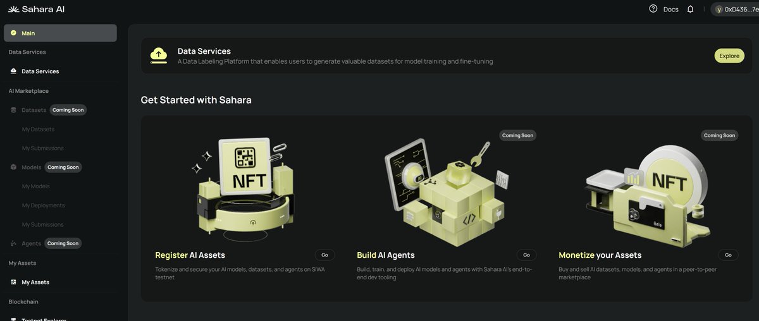Open the Docs link
The width and height of the screenshot is (759, 321).
[x=671, y=9]
